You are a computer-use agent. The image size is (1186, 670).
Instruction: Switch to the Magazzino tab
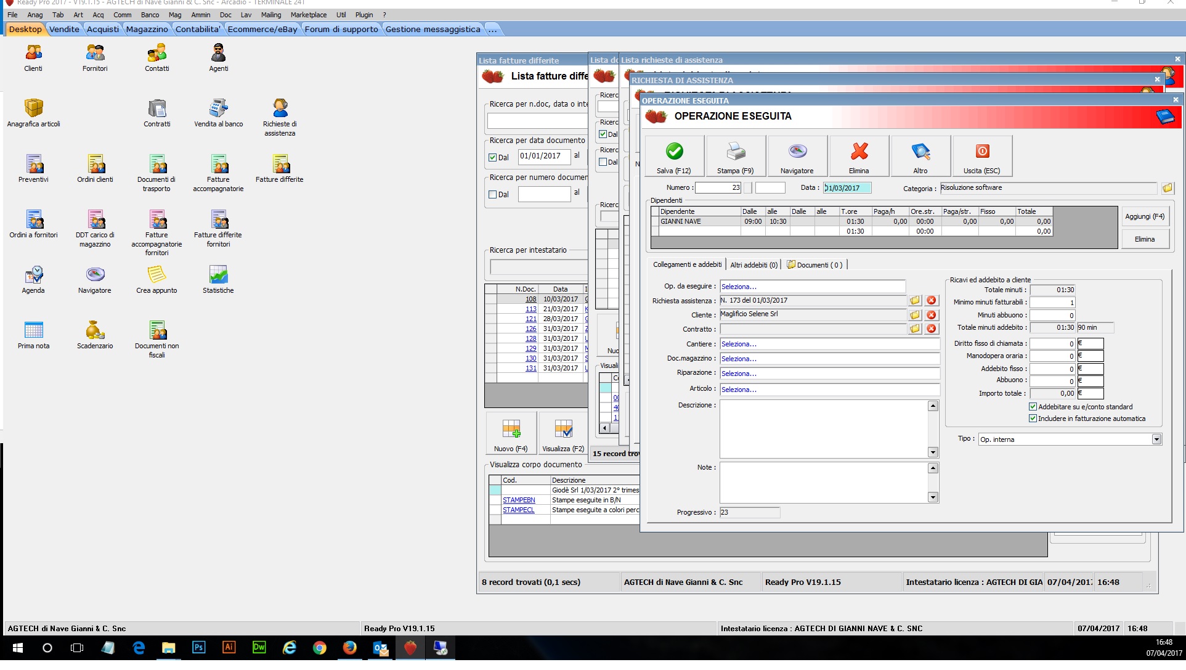tap(147, 29)
